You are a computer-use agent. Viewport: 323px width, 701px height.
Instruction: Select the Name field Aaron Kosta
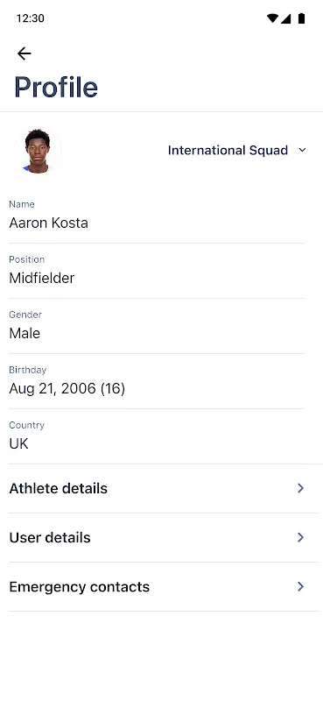pos(157,216)
